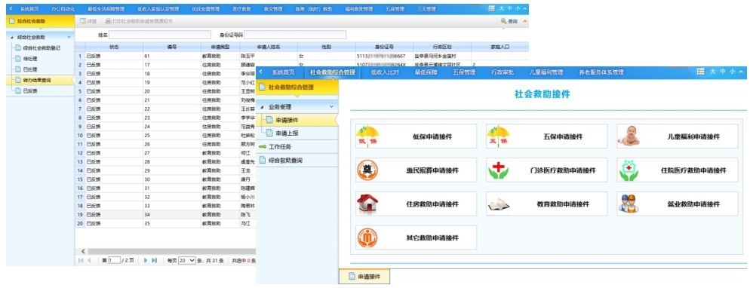
Task: Click the open book icon for 教育救助
Action: tap(498, 205)
